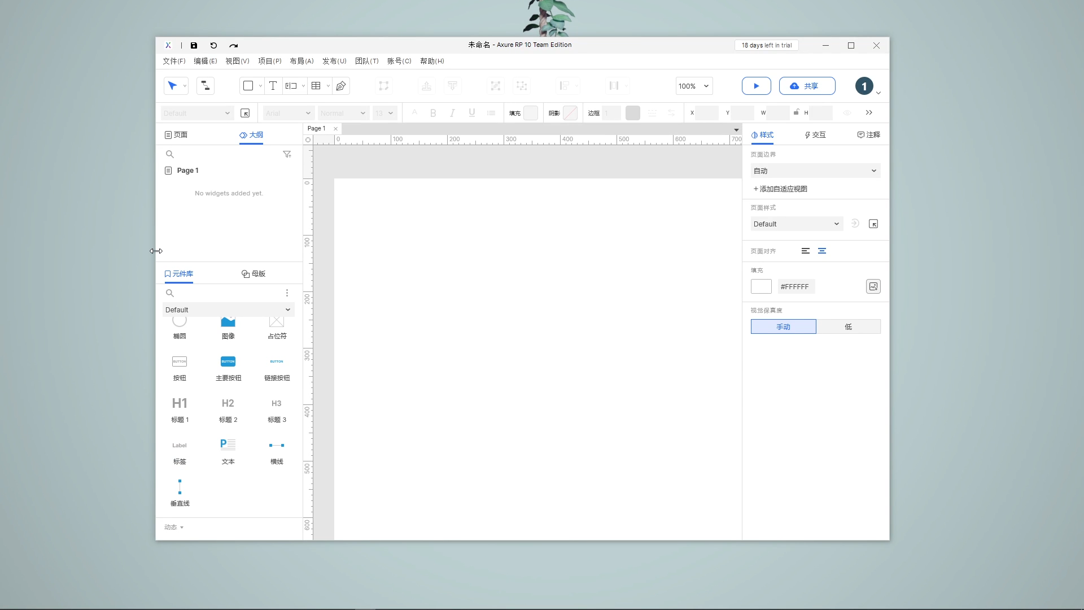The width and height of the screenshot is (1084, 610).
Task: Click the save icon in title bar
Action: (194, 45)
